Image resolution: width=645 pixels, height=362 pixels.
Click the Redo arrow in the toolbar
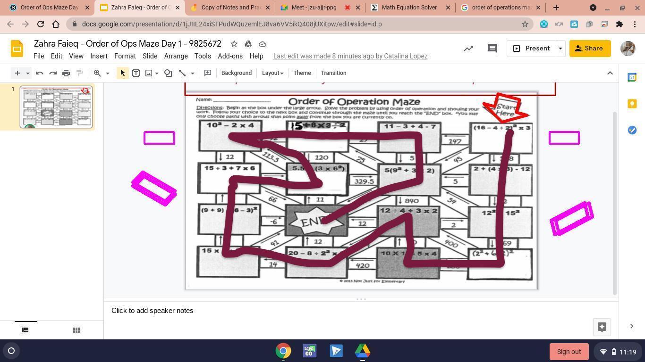point(53,73)
